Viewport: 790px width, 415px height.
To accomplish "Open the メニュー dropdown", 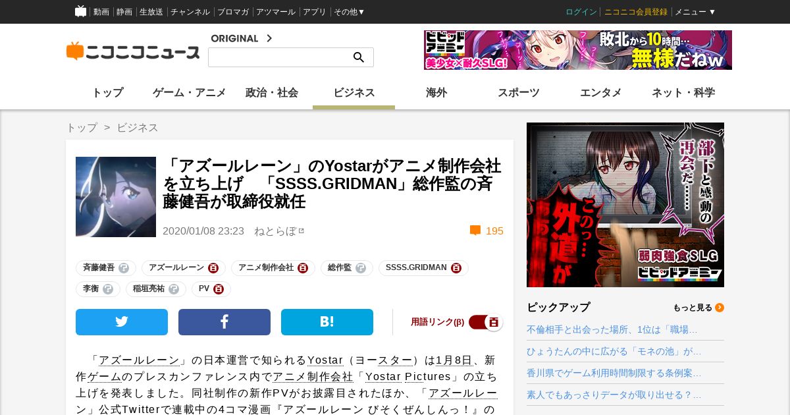I will (x=695, y=12).
